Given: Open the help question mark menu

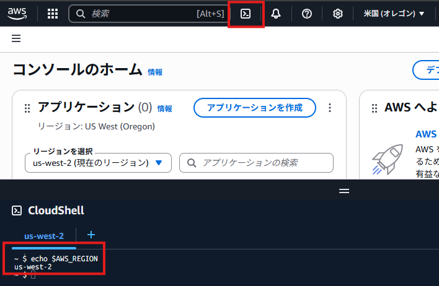Looking at the screenshot, I should tap(307, 14).
